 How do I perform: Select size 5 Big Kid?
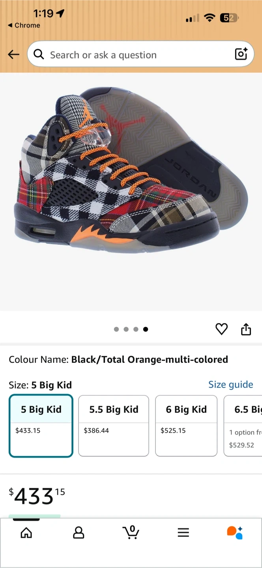pos(41,426)
